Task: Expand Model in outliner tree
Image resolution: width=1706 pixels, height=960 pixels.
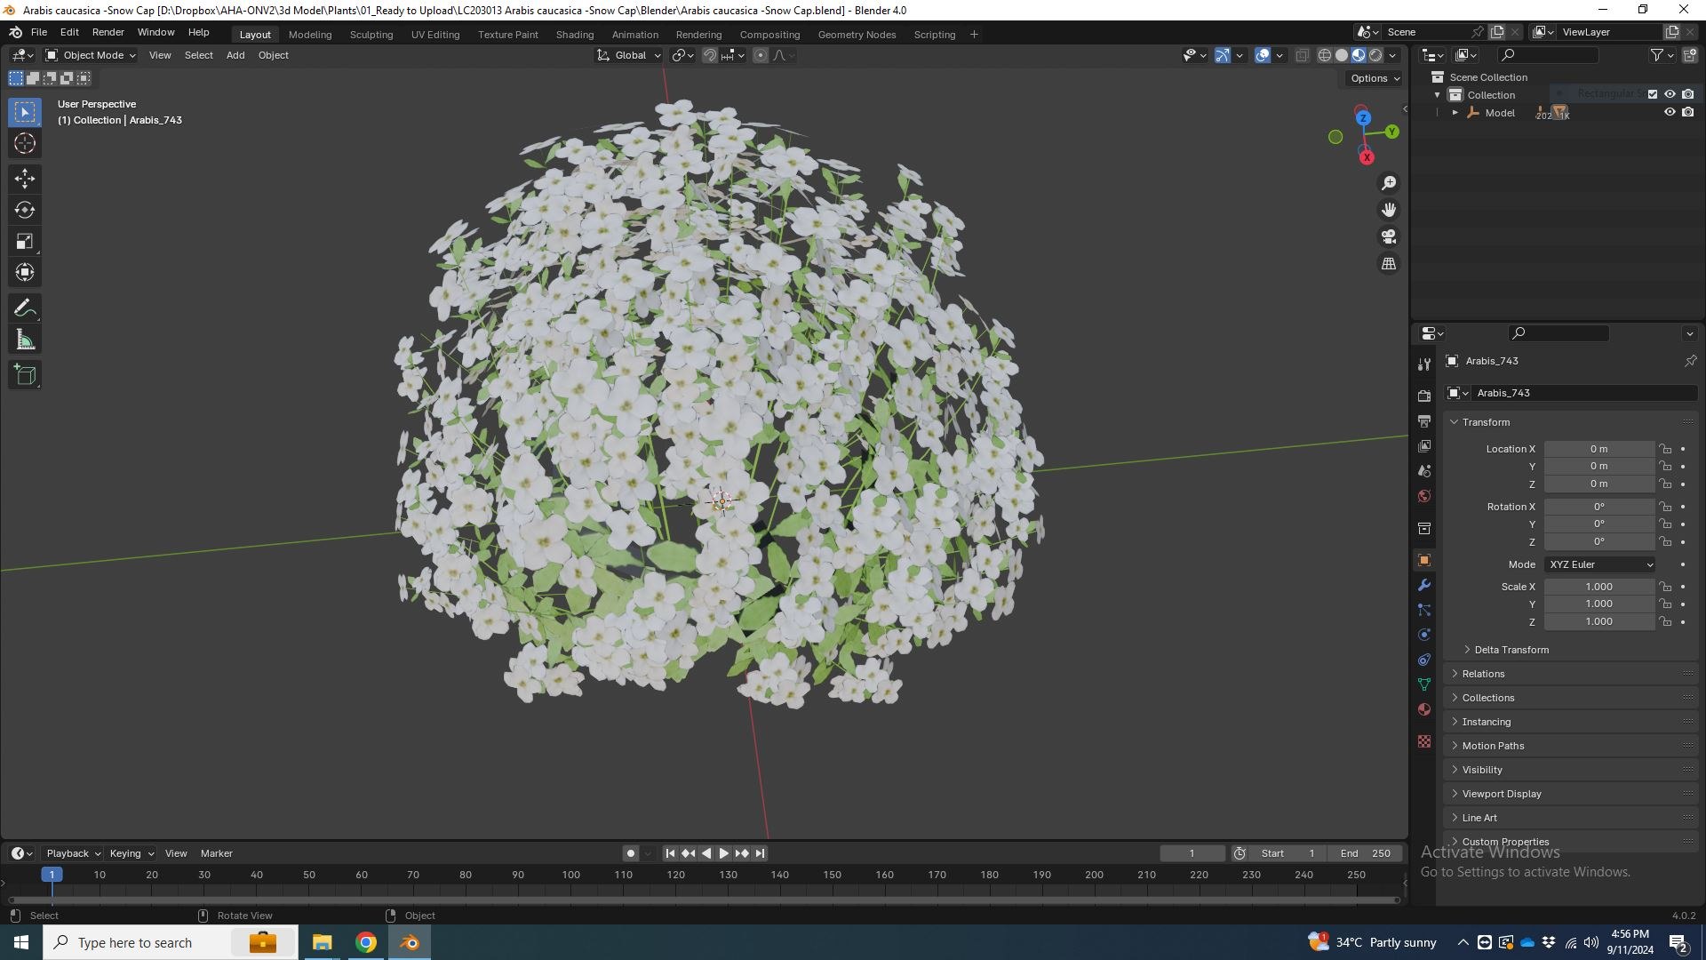Action: click(x=1455, y=113)
